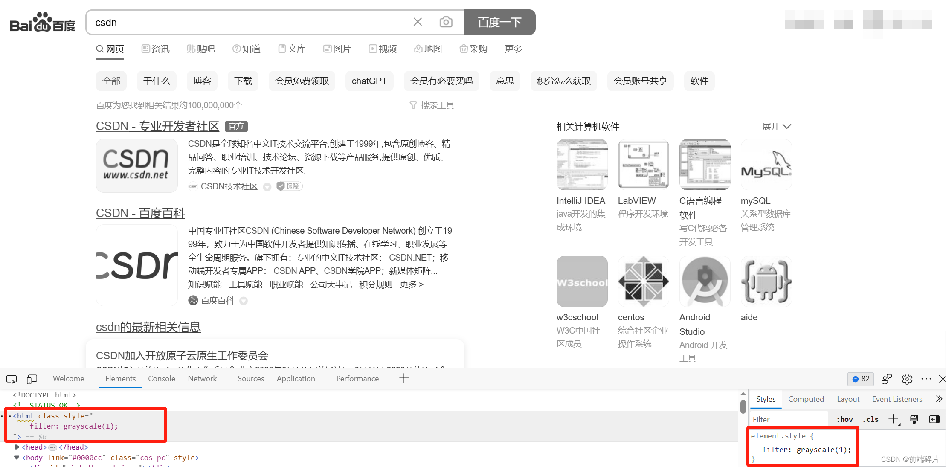Viewport: 946px width, 467px height.
Task: Select the 干什么 filter chip
Action: tap(157, 81)
